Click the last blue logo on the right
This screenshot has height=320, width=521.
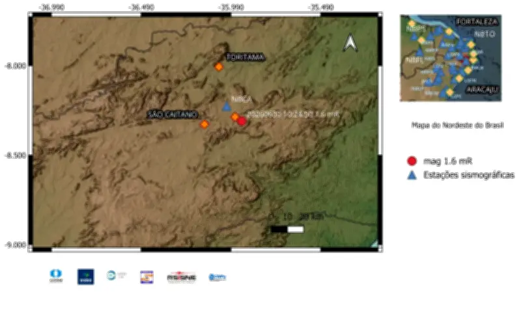(218, 277)
